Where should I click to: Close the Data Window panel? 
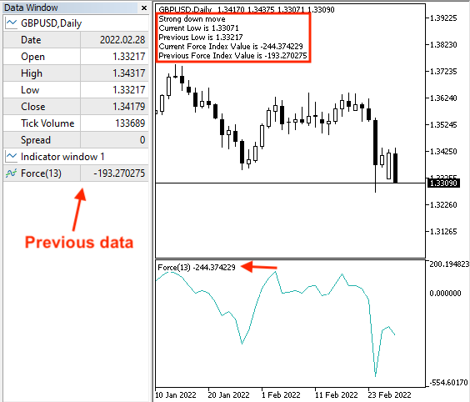tap(144, 8)
